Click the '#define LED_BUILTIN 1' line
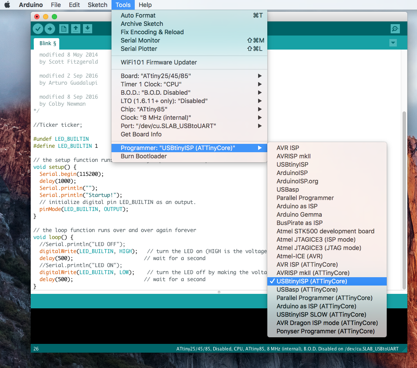The height and width of the screenshot is (368, 417). pos(65,146)
